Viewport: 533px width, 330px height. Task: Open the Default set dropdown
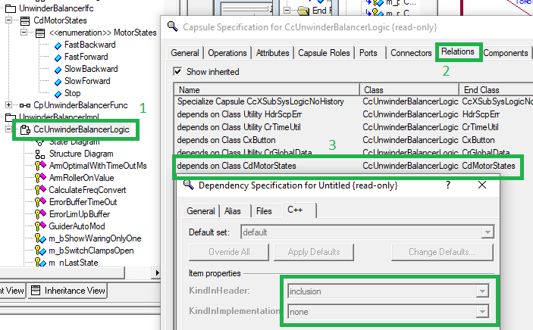[x=488, y=232]
